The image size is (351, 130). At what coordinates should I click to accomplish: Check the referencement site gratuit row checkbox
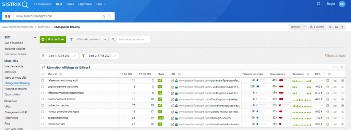(43, 80)
